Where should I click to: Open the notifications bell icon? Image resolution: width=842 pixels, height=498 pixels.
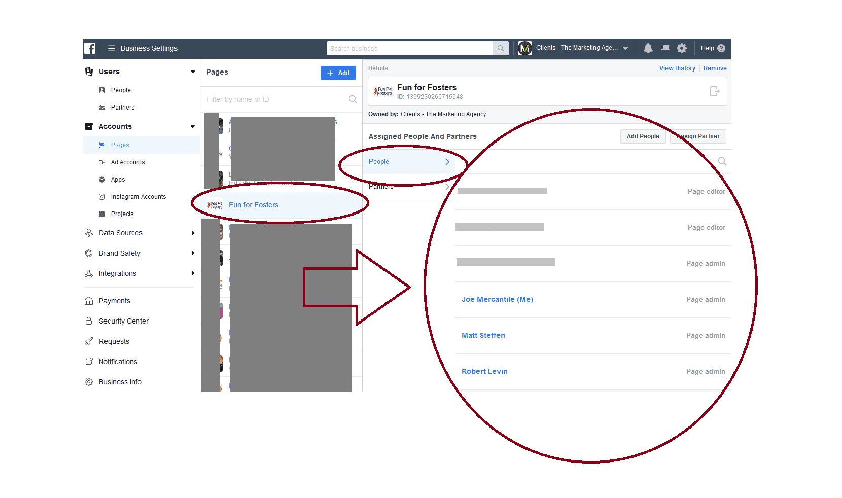(x=648, y=48)
